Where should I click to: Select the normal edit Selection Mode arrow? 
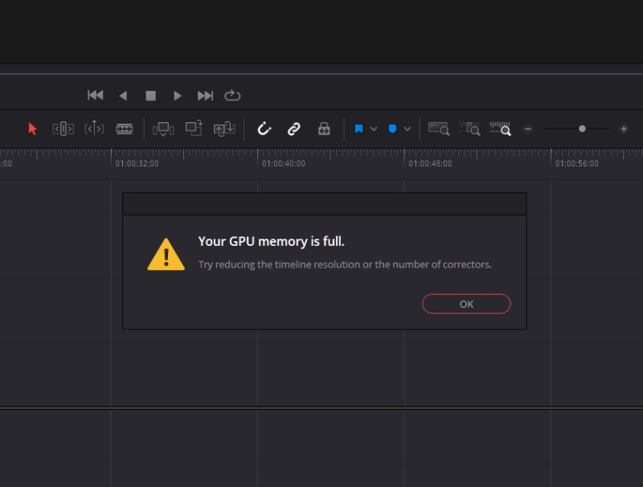pyautogui.click(x=32, y=129)
